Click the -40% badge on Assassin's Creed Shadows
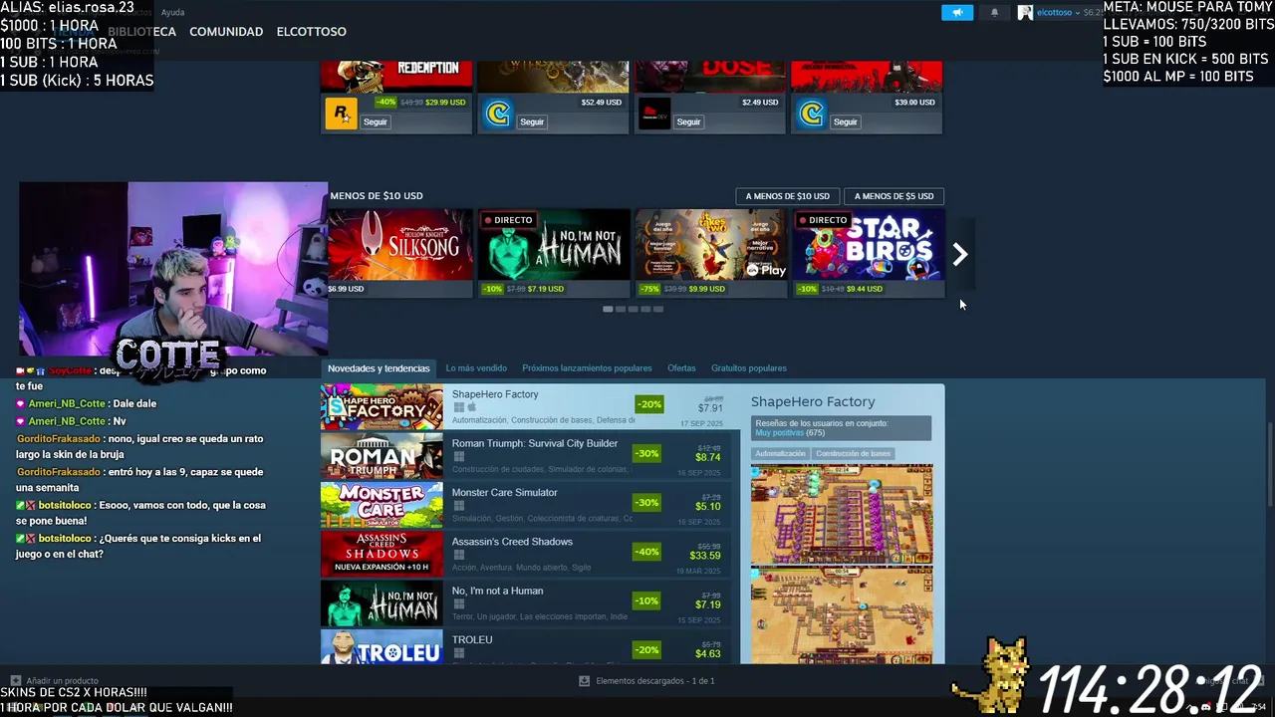The height and width of the screenshot is (717, 1275). click(x=646, y=552)
